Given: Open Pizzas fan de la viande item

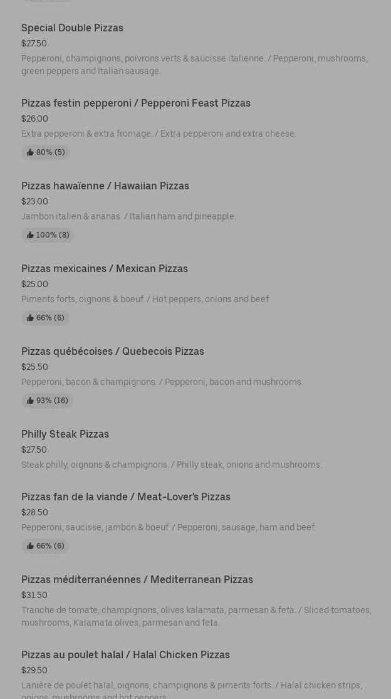Looking at the screenshot, I should click(125, 497).
